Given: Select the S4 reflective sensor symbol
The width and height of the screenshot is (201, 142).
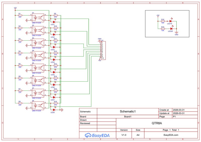Looking at the screenshot, I should coord(38,55).
